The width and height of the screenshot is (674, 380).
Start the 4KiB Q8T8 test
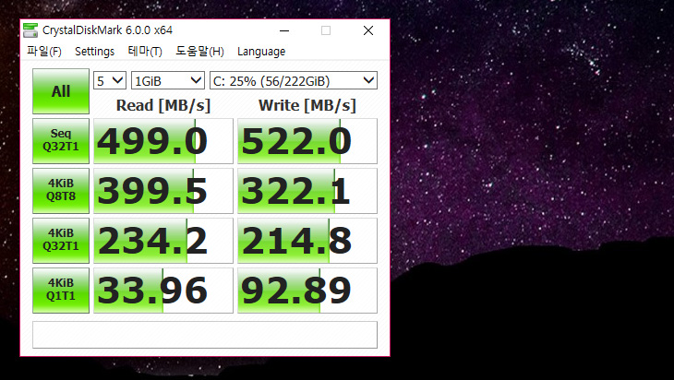click(x=61, y=191)
